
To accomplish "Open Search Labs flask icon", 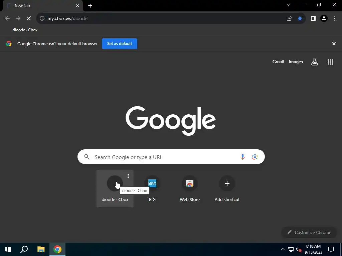I will tap(315, 62).
